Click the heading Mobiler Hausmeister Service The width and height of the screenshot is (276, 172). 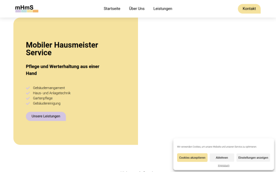pyautogui.click(x=62, y=49)
